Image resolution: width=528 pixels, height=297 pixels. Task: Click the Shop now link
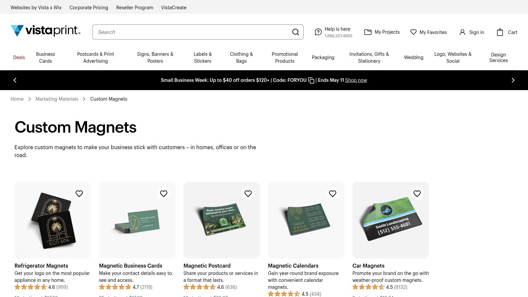point(356,80)
